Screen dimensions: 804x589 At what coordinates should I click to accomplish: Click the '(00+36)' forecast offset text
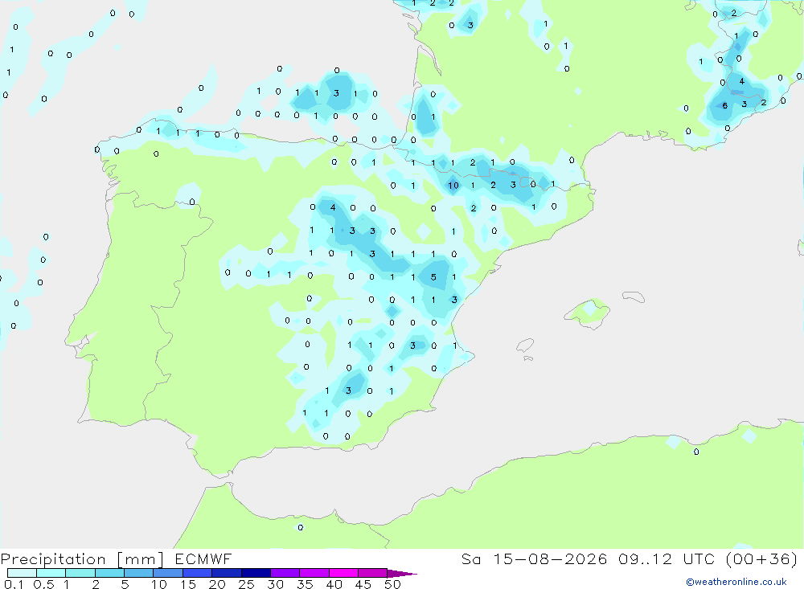coord(762,558)
